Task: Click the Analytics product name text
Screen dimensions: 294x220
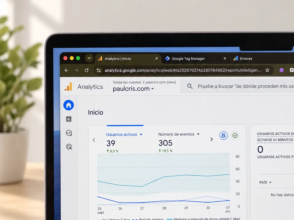Action: (90, 87)
